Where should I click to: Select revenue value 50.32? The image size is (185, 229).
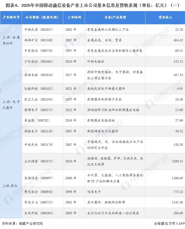[179, 131]
